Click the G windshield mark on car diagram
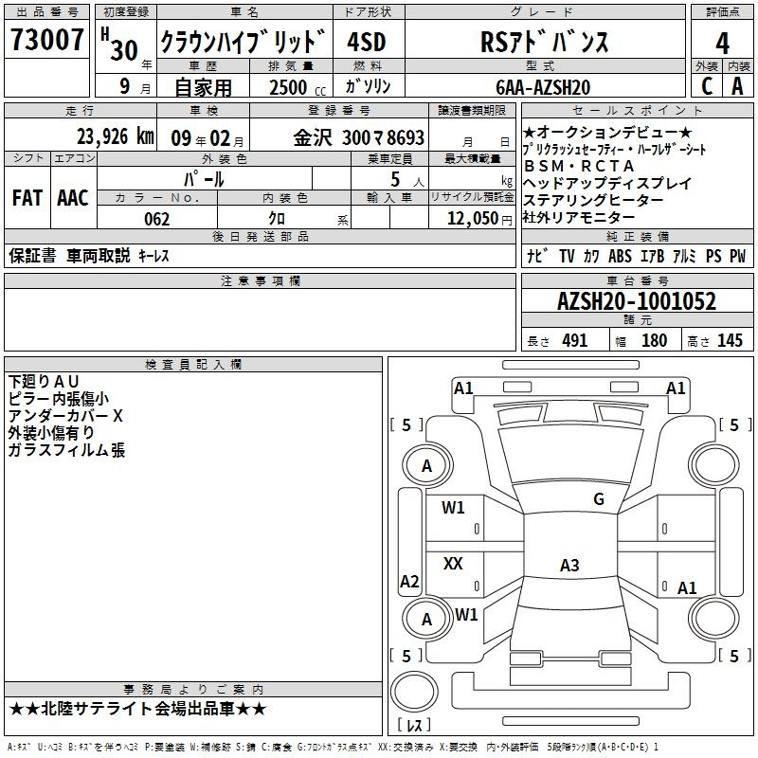 [x=598, y=499]
